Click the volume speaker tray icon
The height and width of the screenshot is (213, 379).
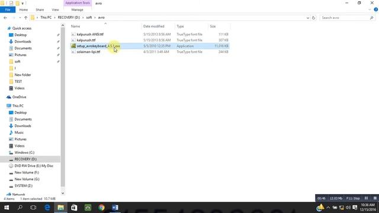348,208
